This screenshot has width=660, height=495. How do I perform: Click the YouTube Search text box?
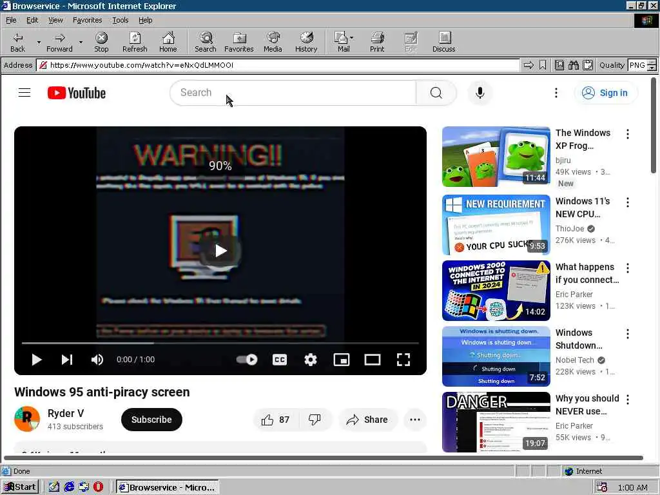(293, 93)
